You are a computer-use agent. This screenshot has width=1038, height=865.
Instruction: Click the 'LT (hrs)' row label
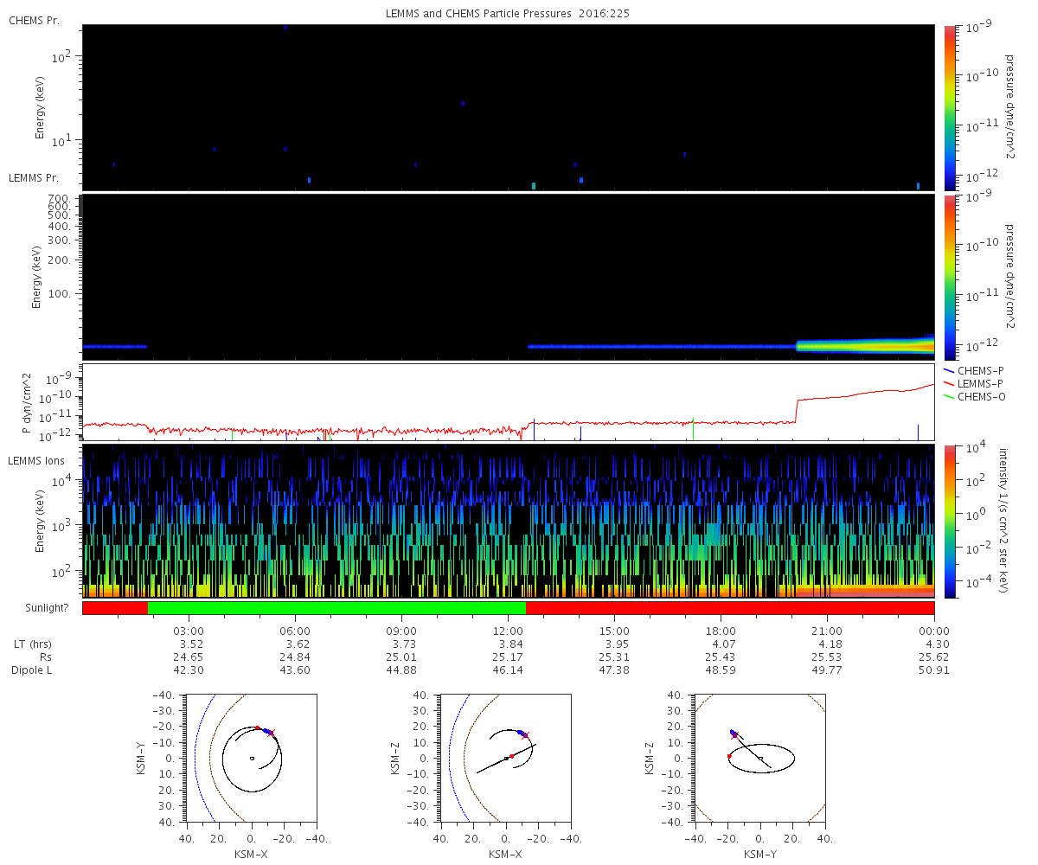(x=32, y=644)
